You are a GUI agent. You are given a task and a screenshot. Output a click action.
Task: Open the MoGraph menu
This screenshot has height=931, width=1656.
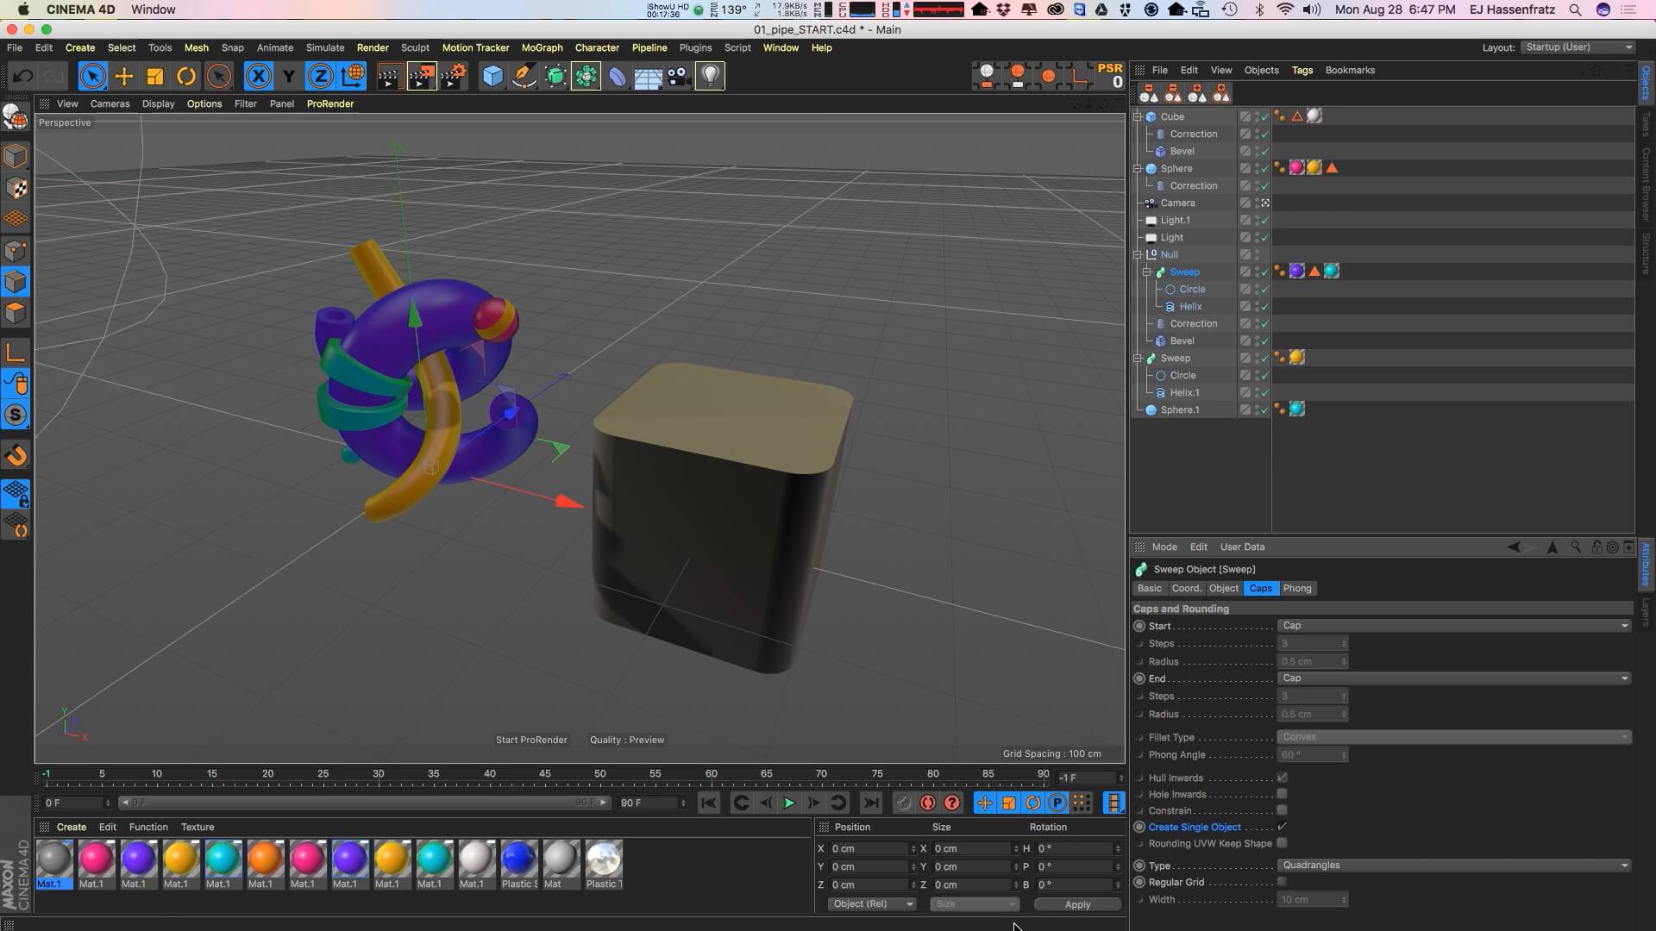click(542, 47)
